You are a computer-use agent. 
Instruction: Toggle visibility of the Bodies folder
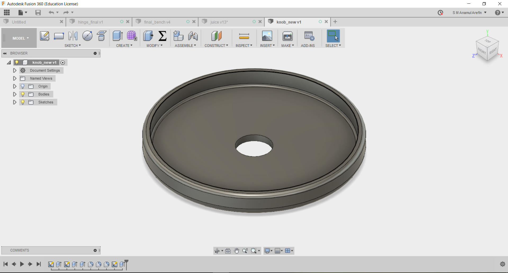click(x=23, y=94)
